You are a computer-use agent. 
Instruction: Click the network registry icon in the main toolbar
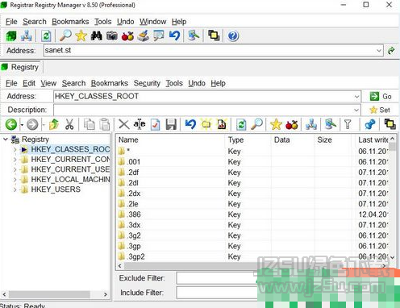point(27,35)
